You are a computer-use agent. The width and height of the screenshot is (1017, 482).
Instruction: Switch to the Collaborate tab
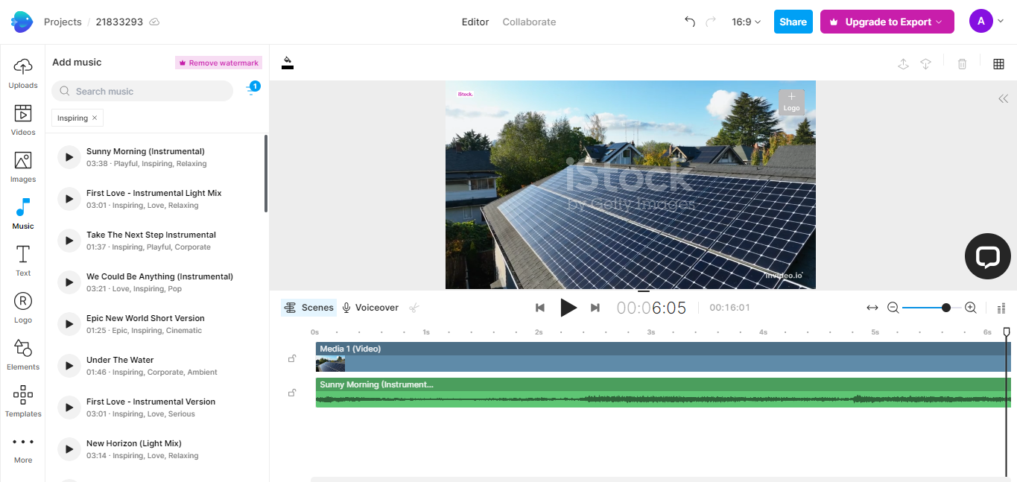[529, 22]
